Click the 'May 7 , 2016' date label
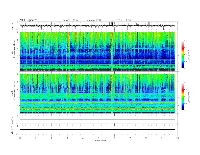This screenshot has width=200, height=155. pyautogui.click(x=70, y=20)
